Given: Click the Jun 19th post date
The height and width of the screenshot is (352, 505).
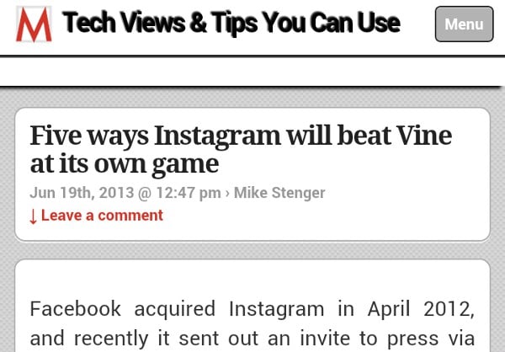Looking at the screenshot, I should [61, 193].
